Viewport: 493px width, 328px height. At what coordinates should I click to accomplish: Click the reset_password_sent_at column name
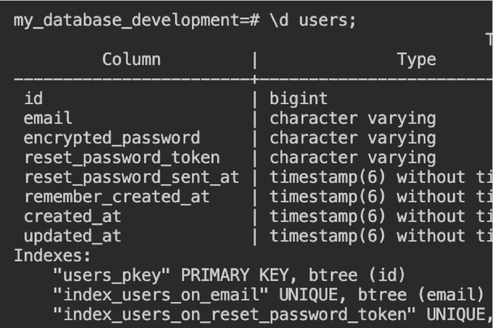(x=131, y=178)
